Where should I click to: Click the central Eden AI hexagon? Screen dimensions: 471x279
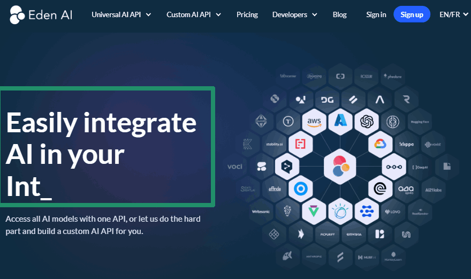click(340, 166)
